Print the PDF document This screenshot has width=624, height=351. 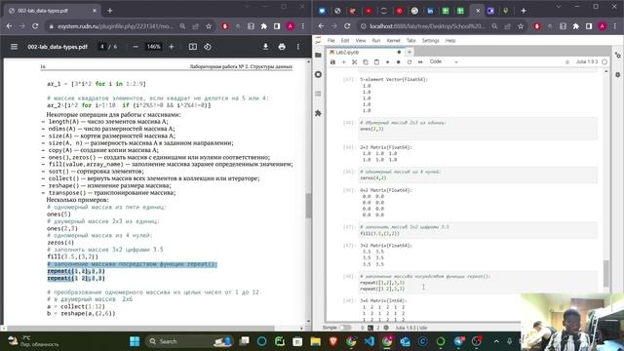click(x=282, y=47)
